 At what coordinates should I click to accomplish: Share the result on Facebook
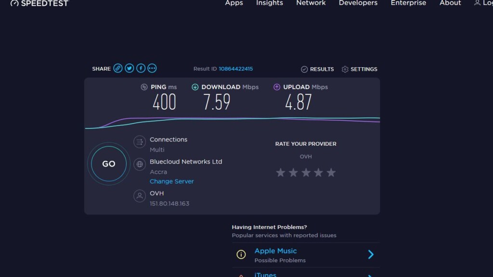point(141,68)
